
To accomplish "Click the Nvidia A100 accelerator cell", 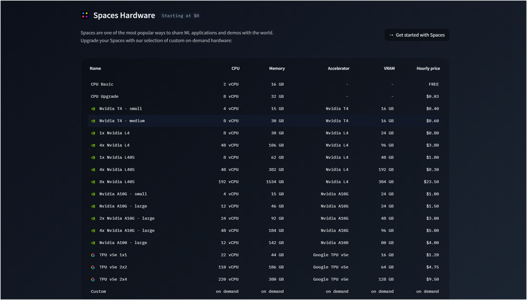I will pyautogui.click(x=334, y=243).
